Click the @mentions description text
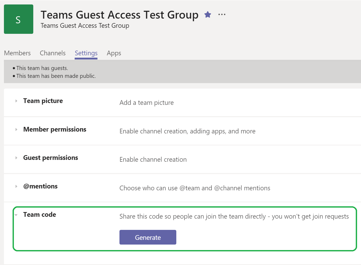Viewport: 361px width, 265px height. coord(195,188)
